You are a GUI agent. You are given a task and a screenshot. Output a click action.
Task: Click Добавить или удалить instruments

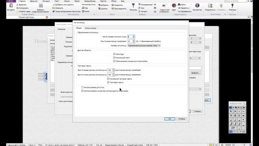pos(63,4)
